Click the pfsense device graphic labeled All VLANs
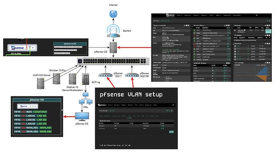Viewport: 275px width, 154px height. coord(22,48)
